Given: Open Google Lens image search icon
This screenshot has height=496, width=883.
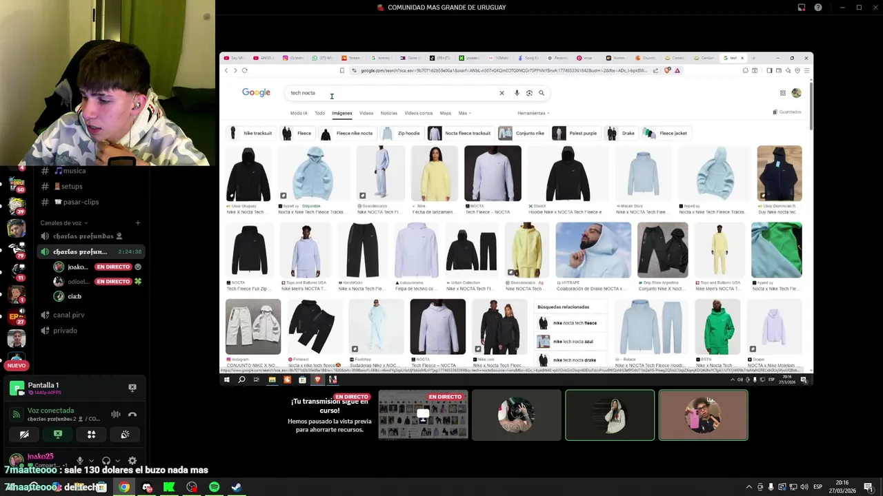Looking at the screenshot, I should (529, 93).
